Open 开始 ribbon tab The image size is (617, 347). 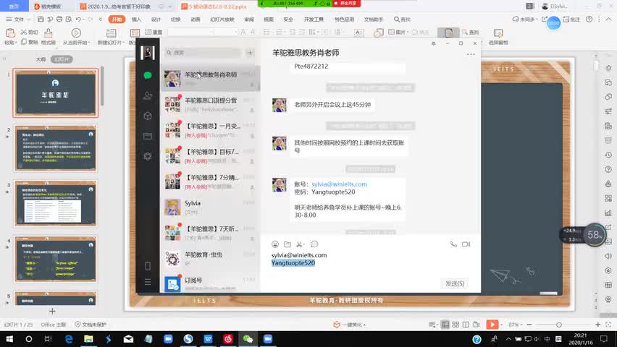pyautogui.click(x=117, y=20)
